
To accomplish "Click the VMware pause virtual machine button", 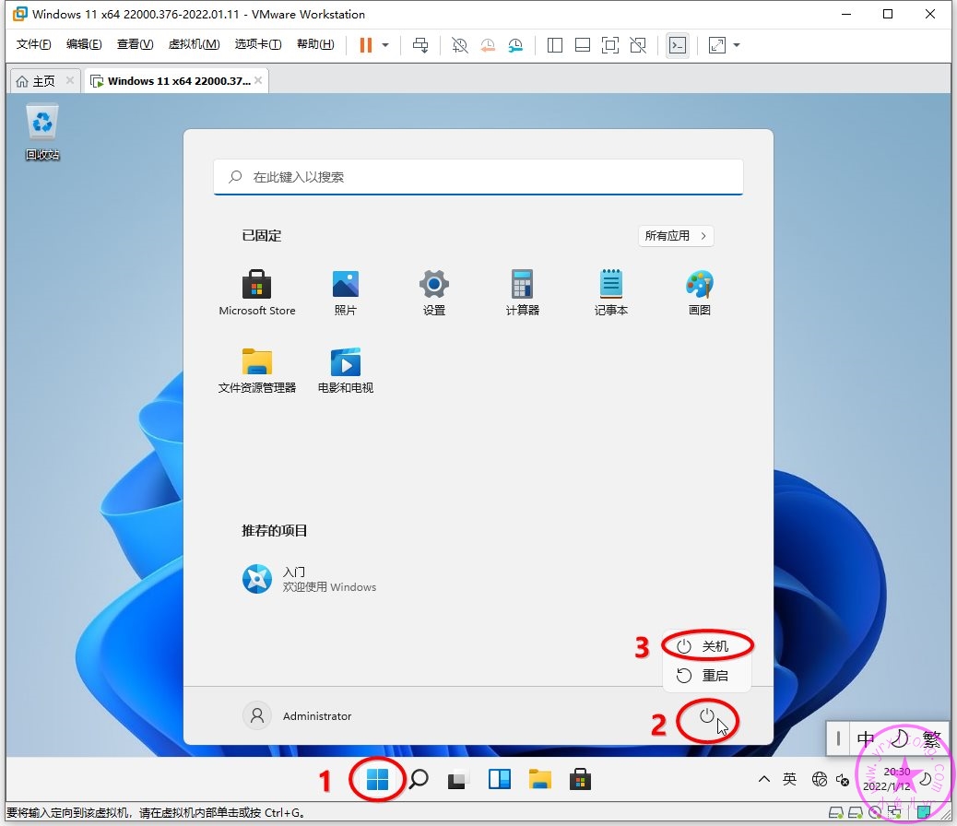I will pyautogui.click(x=366, y=45).
